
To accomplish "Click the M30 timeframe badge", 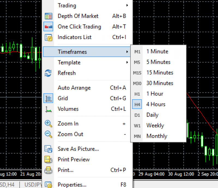I will point(137,83).
